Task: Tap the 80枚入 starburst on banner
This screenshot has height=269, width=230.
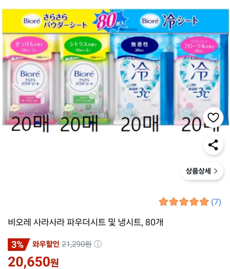Action: pos(110,21)
